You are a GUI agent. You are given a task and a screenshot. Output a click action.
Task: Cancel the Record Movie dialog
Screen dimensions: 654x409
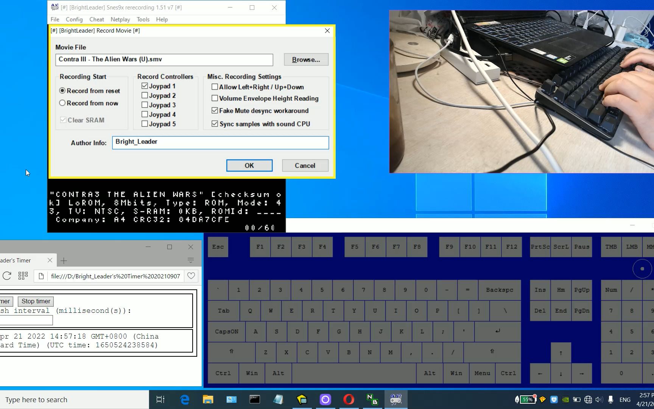pyautogui.click(x=305, y=165)
